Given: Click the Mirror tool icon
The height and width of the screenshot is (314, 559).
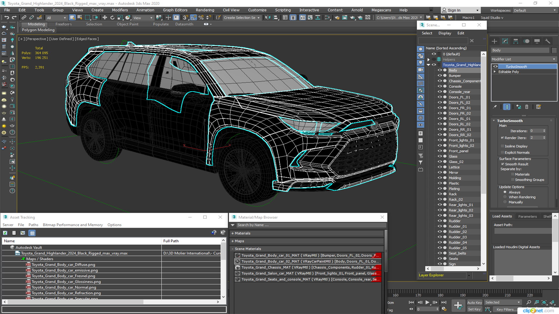Looking at the screenshot, I should pyautogui.click(x=268, y=18).
